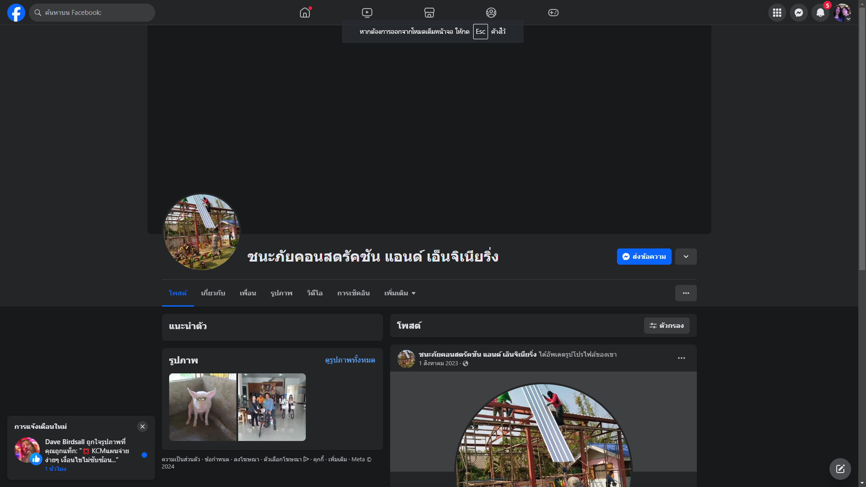
Task: Click the scrollbar up arrow
Action: point(862,3)
